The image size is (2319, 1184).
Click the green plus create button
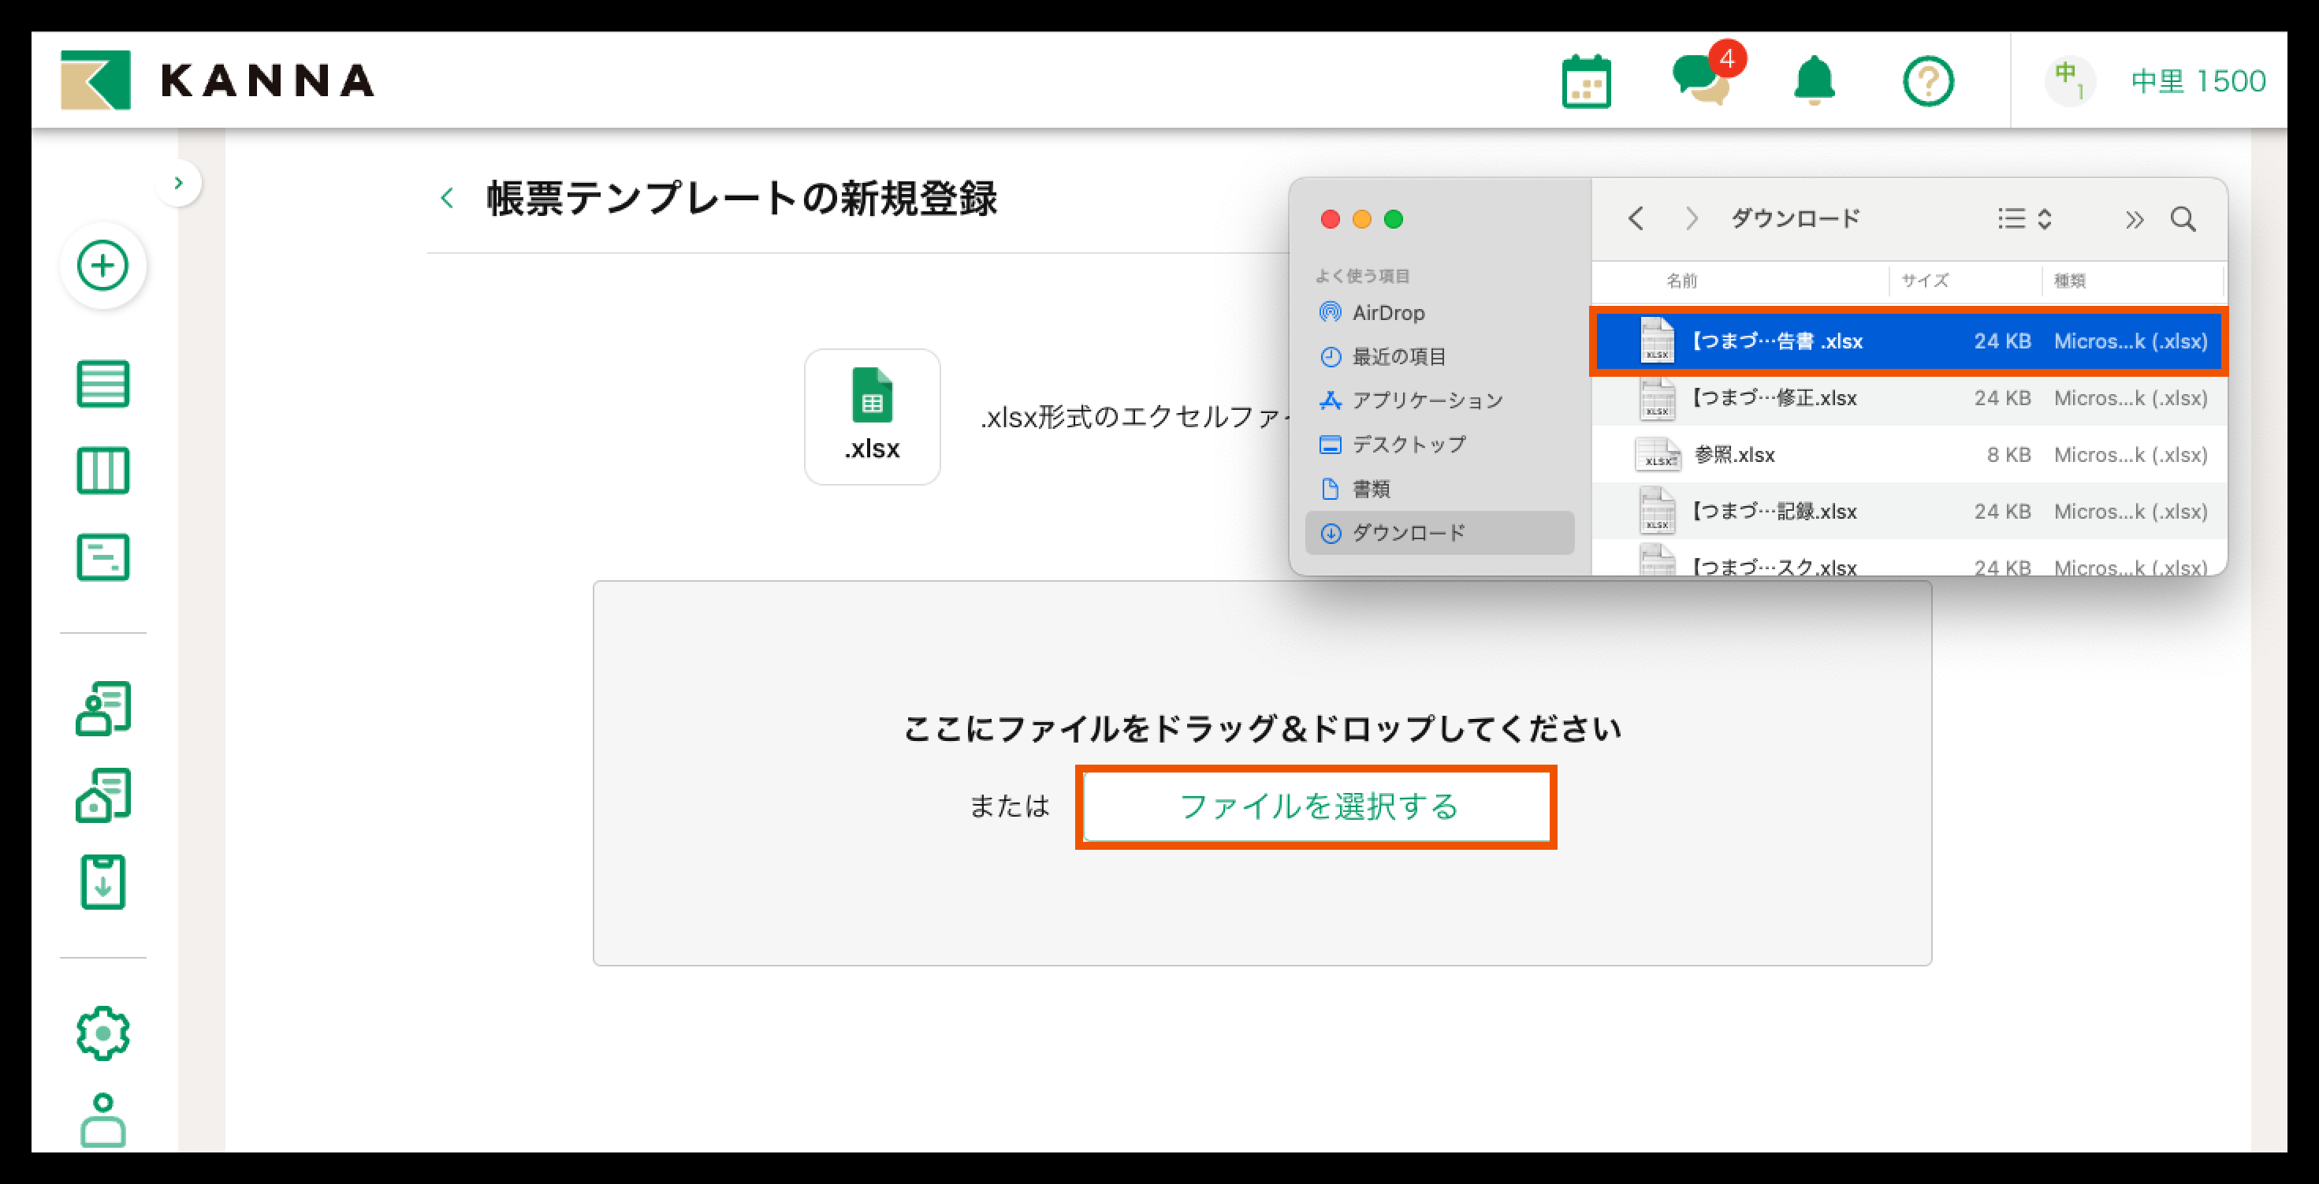click(x=102, y=266)
